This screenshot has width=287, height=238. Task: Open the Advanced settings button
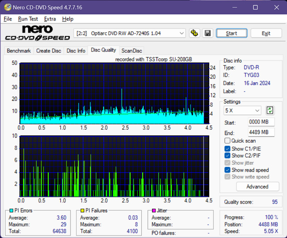tap(257, 187)
